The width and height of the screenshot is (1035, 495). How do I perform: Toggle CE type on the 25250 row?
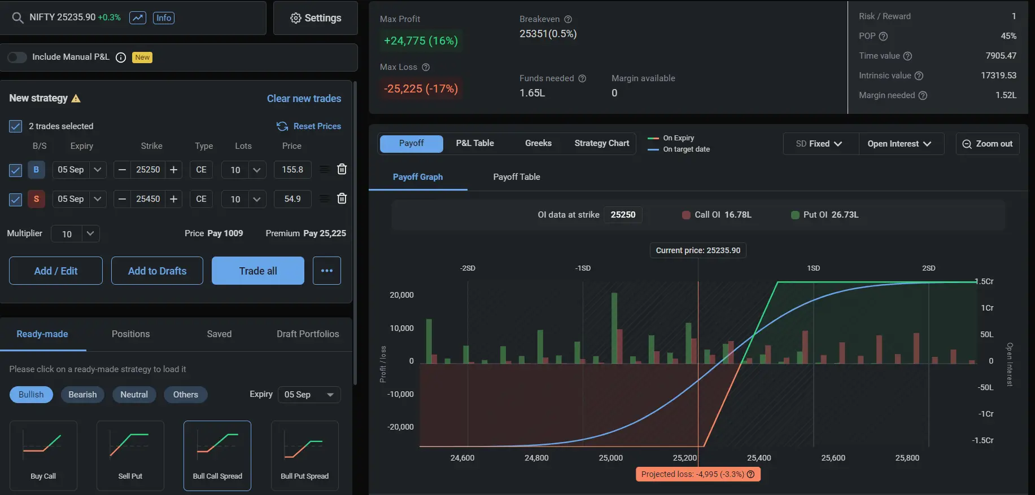201,170
